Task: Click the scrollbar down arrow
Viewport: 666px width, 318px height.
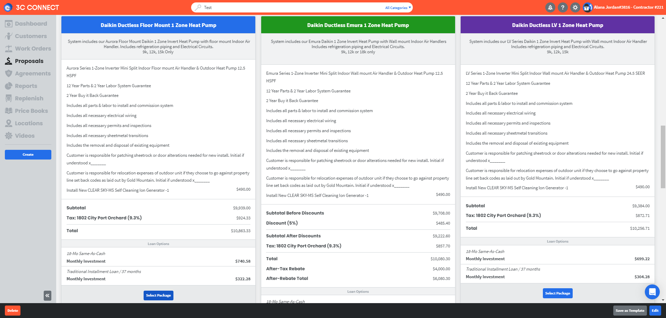Action: pos(663,300)
